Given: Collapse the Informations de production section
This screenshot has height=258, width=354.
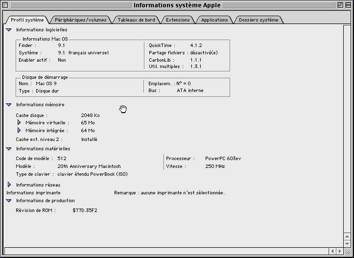Looking at the screenshot, I should pyautogui.click(x=9, y=201).
